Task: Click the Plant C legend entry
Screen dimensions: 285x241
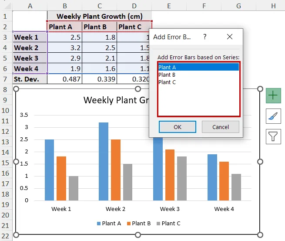Action: click(x=168, y=223)
